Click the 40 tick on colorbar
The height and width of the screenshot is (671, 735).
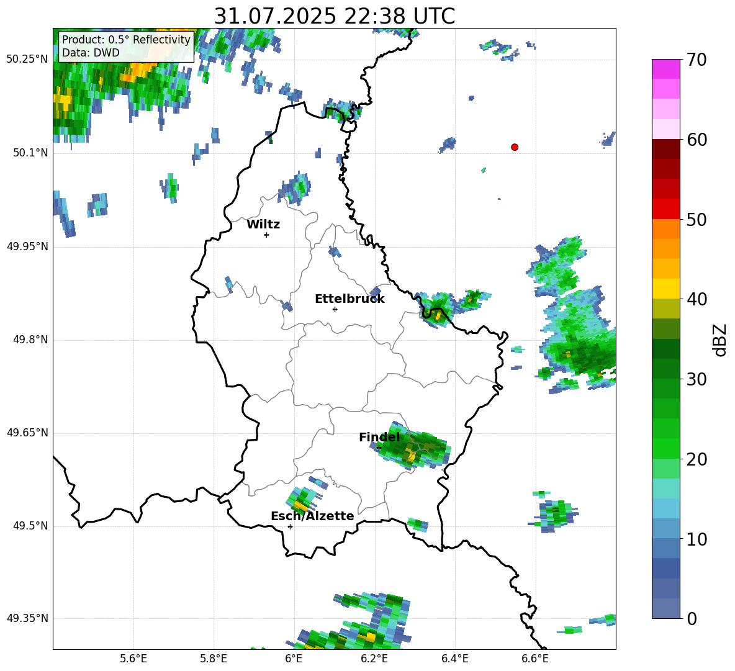696,299
